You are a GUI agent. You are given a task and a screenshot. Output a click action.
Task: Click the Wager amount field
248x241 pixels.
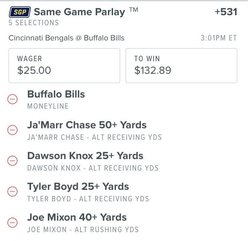tap(64, 65)
